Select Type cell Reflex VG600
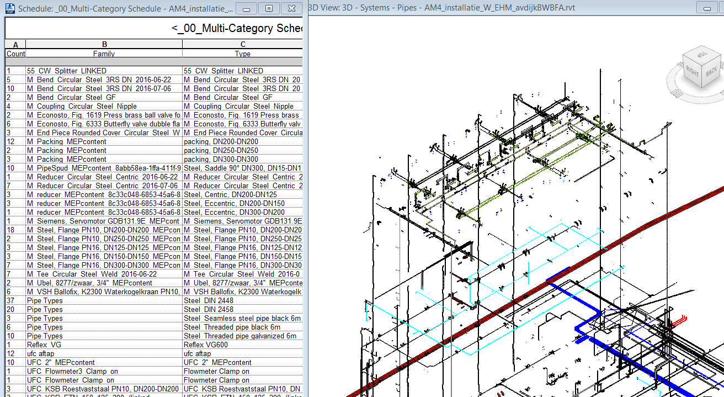This screenshot has width=724, height=397. pyautogui.click(x=243, y=345)
